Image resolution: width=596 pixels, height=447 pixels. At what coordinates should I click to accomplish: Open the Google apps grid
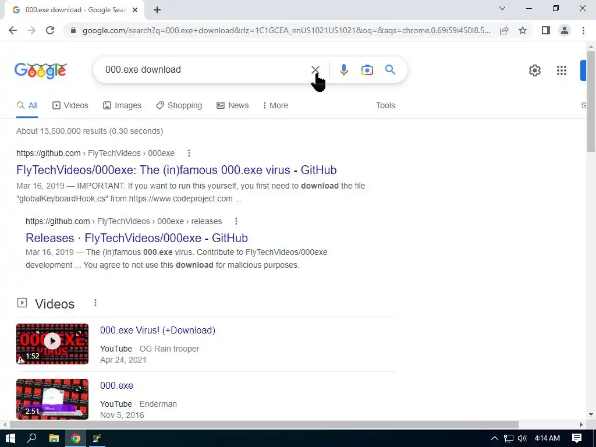(562, 70)
